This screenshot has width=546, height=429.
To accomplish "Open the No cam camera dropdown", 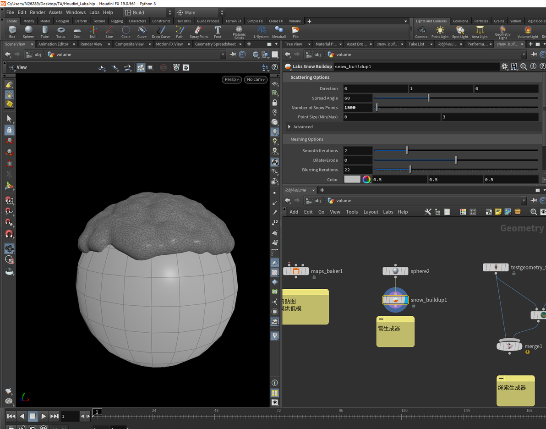I will [x=256, y=79].
